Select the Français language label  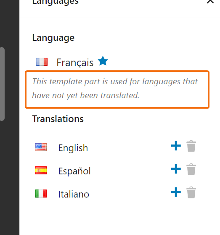(x=75, y=63)
